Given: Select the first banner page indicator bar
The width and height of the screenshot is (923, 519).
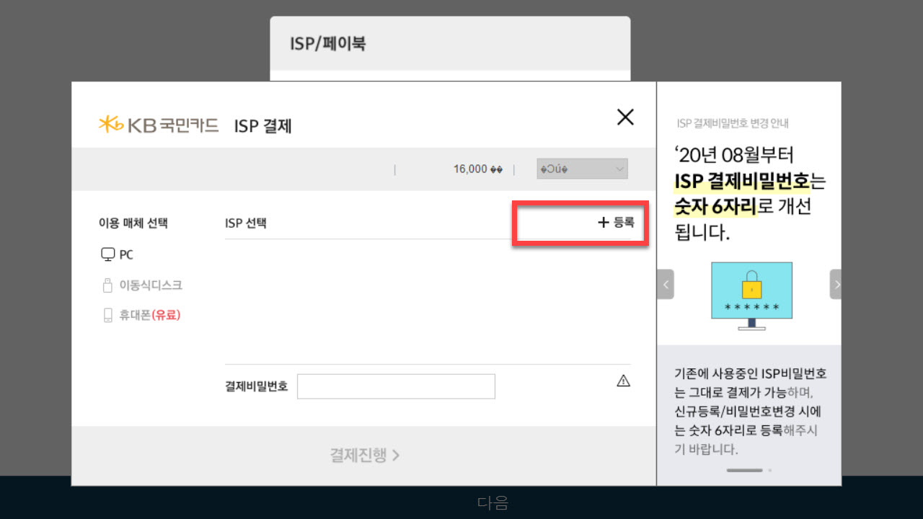Looking at the screenshot, I should (x=744, y=470).
